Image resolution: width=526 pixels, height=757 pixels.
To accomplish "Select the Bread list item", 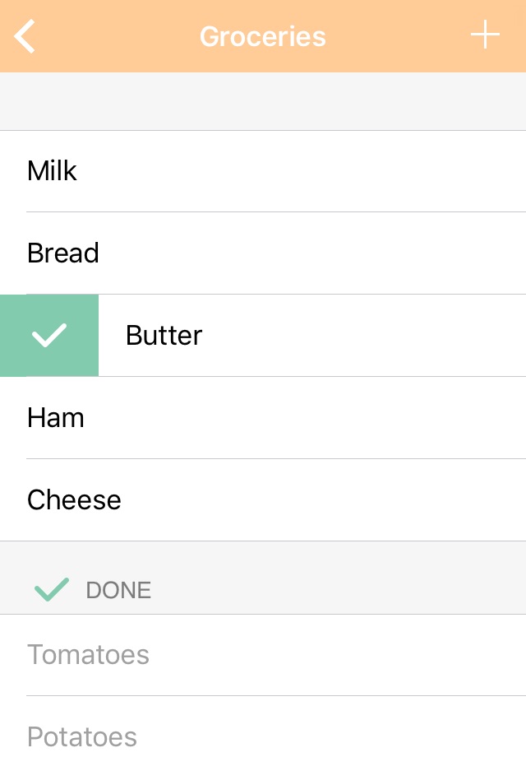I will pyautogui.click(x=263, y=253).
